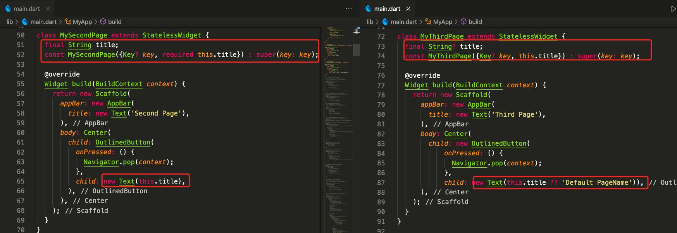Click the build method icon in right breadcrumb
This screenshot has height=233, width=677.
[x=463, y=22]
